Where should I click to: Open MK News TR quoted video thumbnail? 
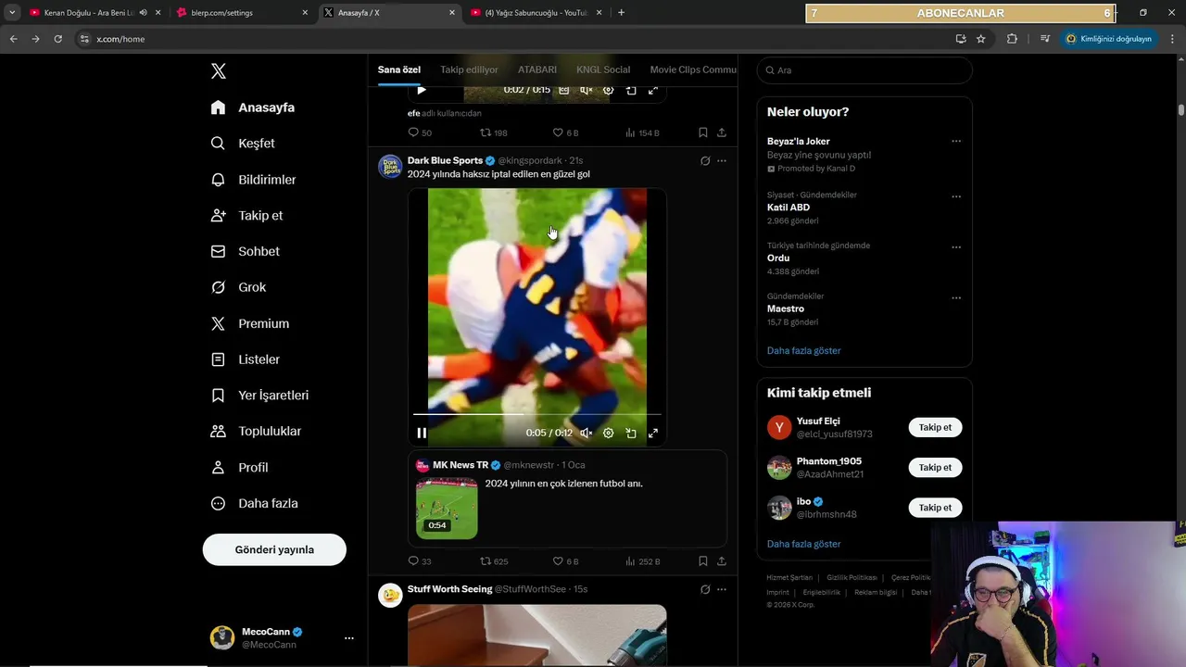[x=447, y=509]
